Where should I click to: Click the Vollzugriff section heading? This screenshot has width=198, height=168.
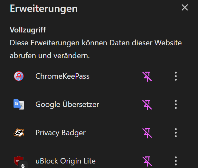coord(28,30)
